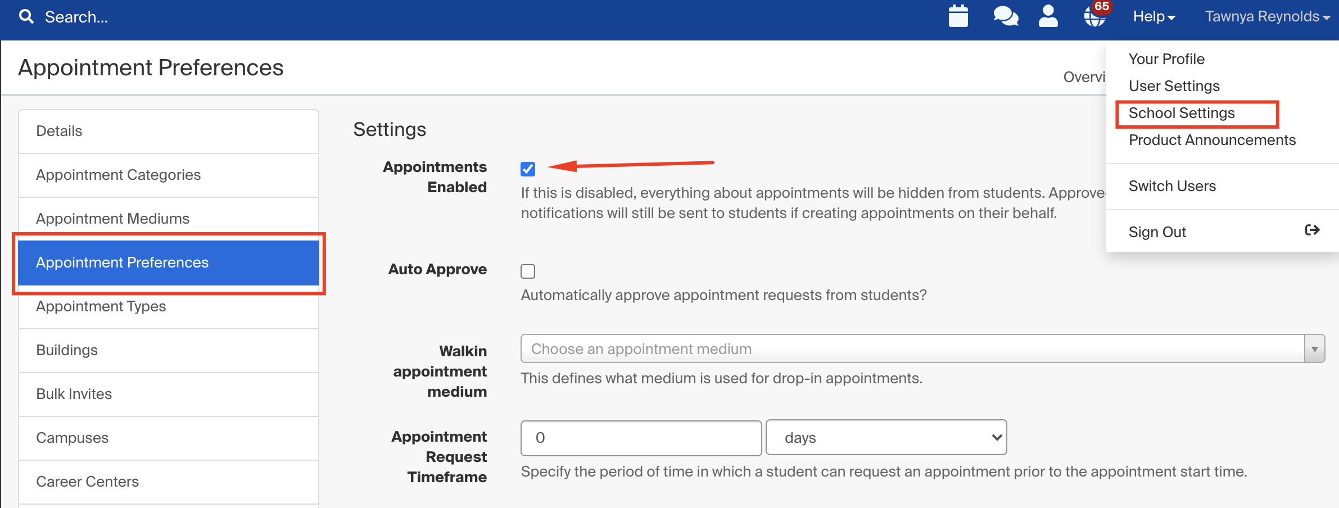This screenshot has height=508, width=1339.
Task: Click Switch Users in the menu
Action: [1172, 185]
